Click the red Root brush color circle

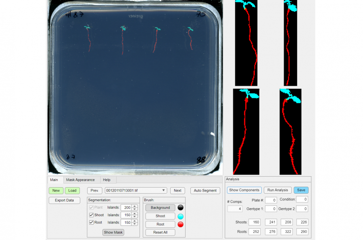coord(181,224)
